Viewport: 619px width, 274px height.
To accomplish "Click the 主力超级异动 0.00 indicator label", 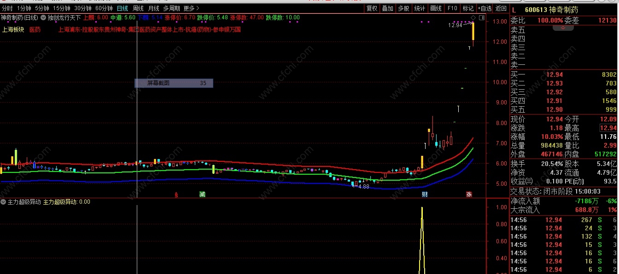I will pos(67,202).
